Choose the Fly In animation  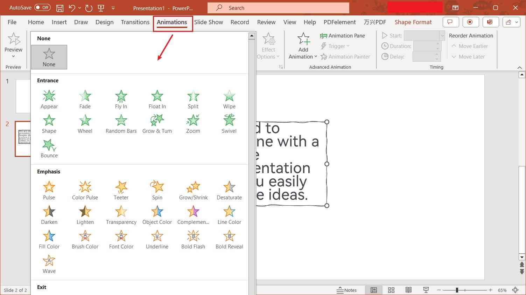[x=121, y=100]
